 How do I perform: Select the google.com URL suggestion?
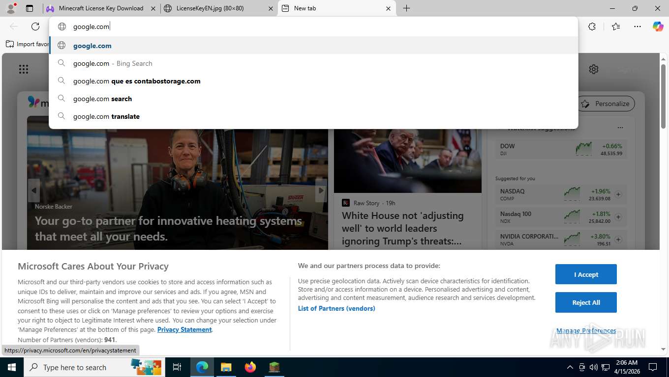tap(313, 46)
